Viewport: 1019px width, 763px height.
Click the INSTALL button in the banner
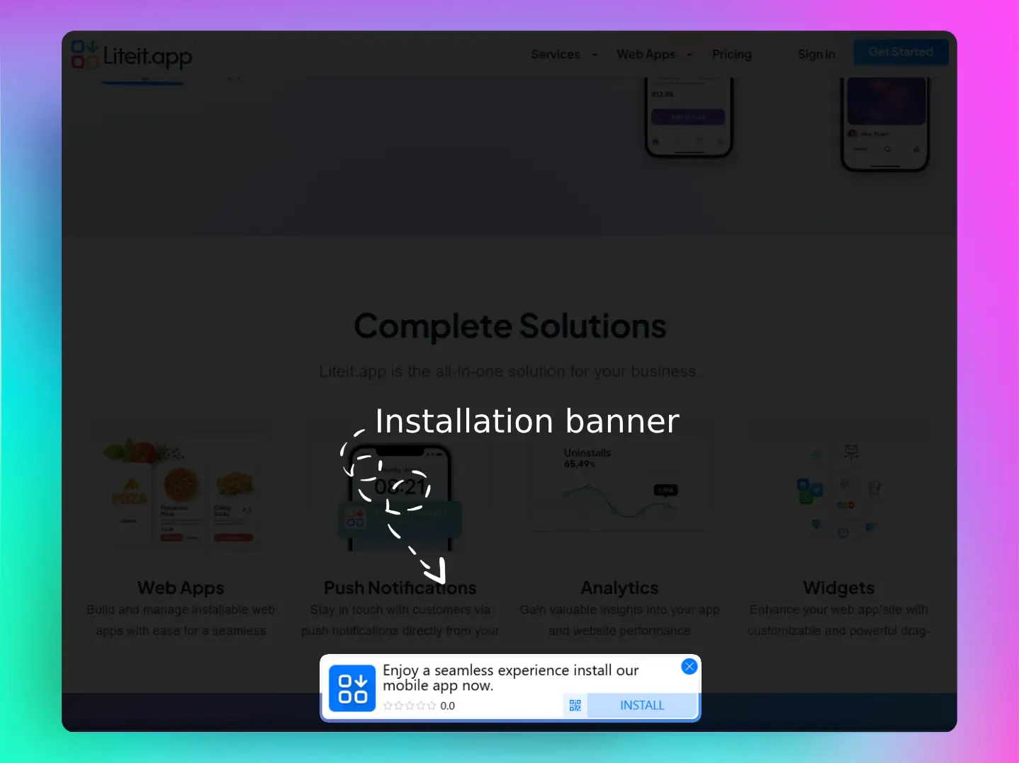(x=642, y=705)
